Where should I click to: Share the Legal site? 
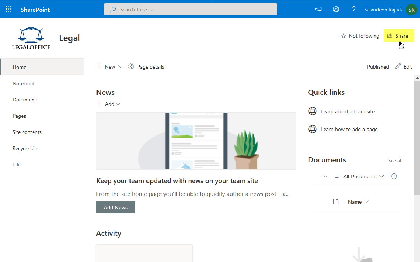[399, 35]
